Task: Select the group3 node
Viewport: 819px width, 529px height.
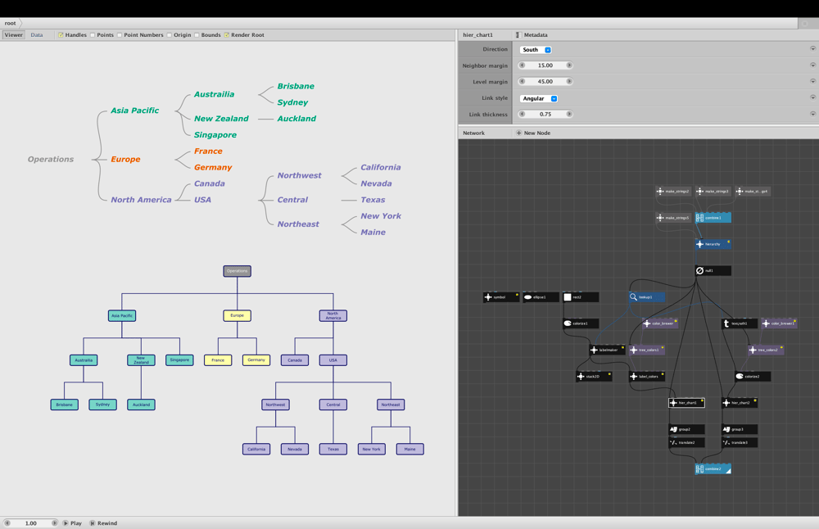Action: pos(740,429)
